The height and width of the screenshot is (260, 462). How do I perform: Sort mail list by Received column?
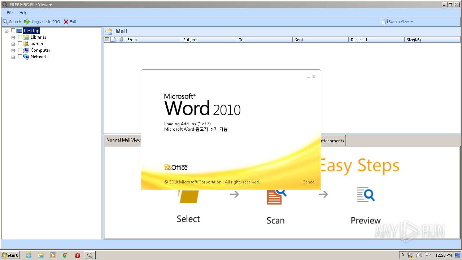376,40
